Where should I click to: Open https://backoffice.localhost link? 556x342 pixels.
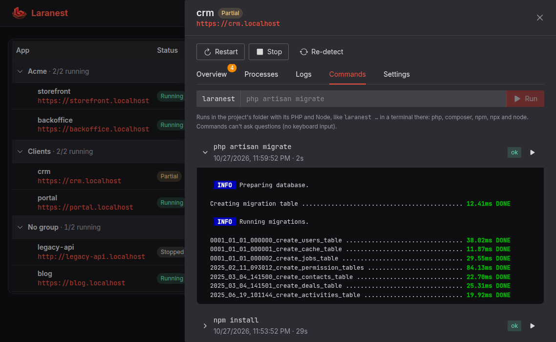coord(93,129)
